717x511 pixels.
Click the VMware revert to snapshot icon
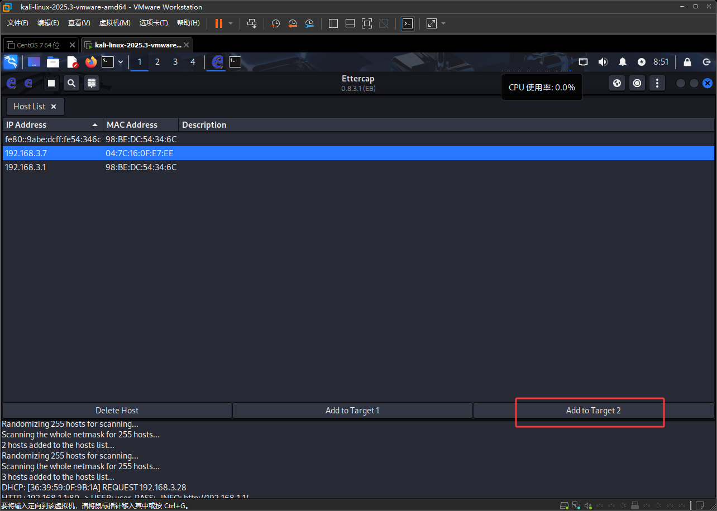click(293, 23)
